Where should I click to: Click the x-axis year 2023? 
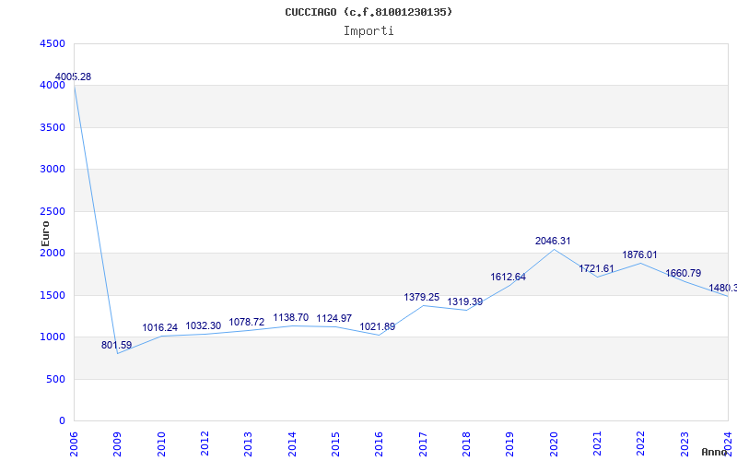(x=684, y=443)
